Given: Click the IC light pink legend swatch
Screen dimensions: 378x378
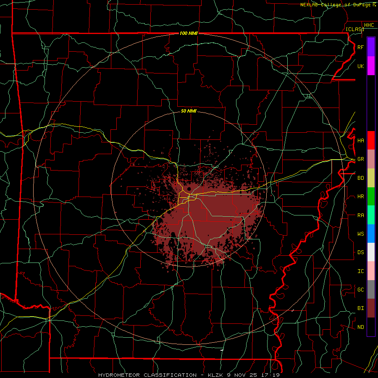Looking at the screenshot, I should [x=371, y=271].
